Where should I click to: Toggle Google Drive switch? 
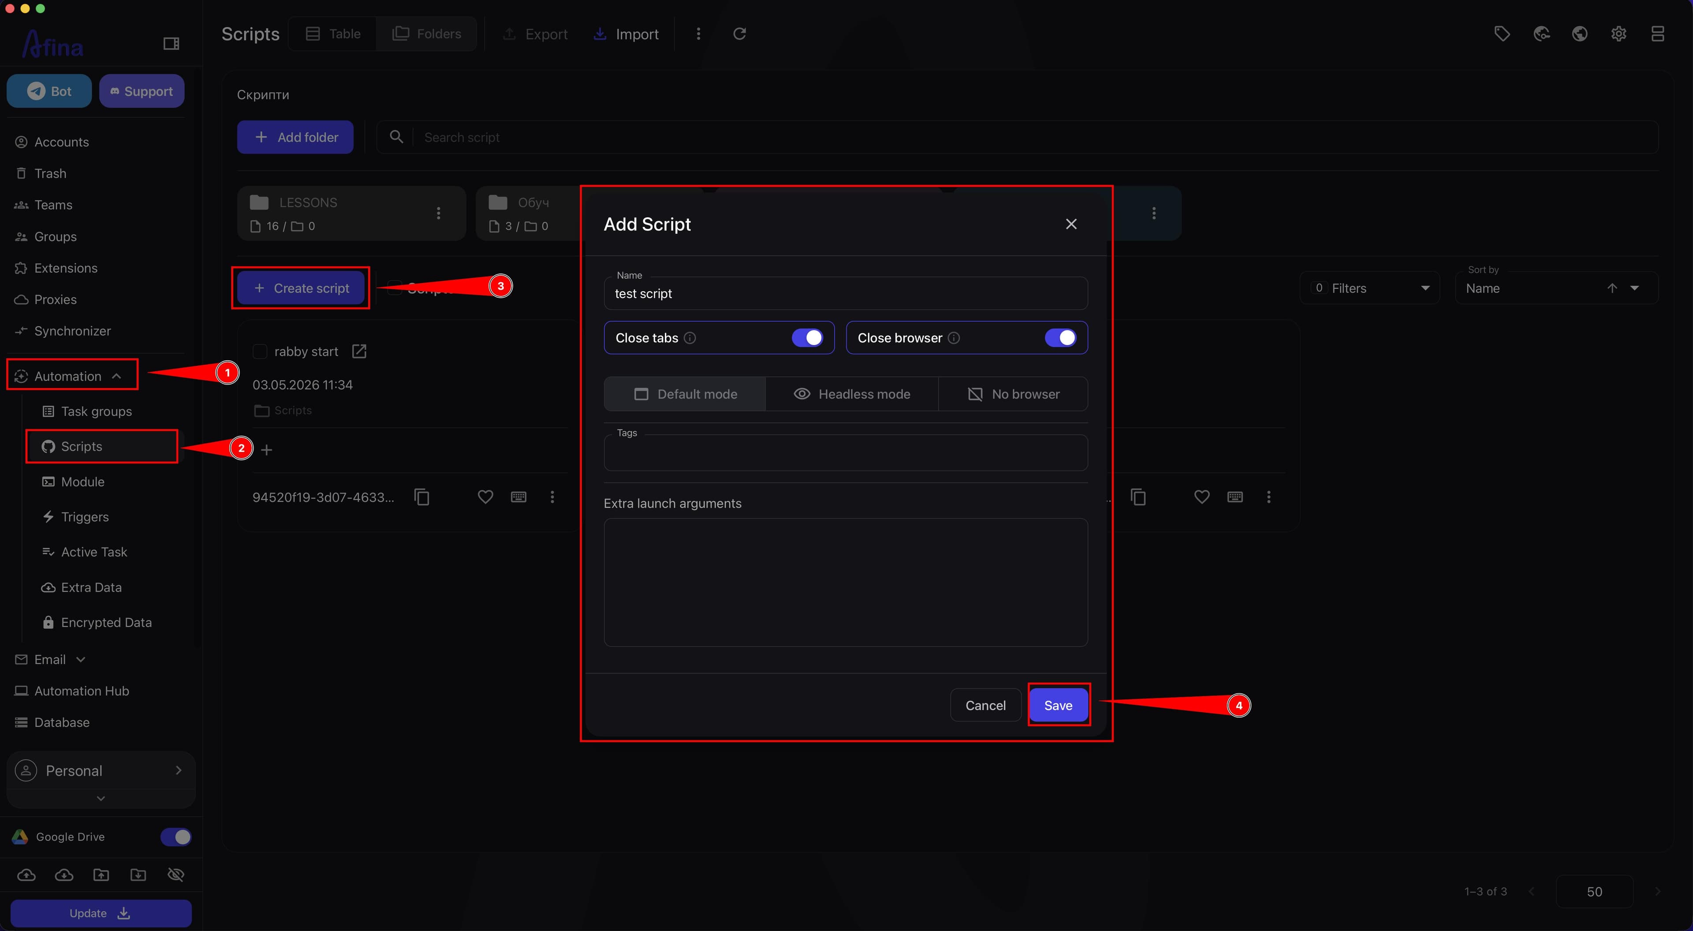point(175,836)
